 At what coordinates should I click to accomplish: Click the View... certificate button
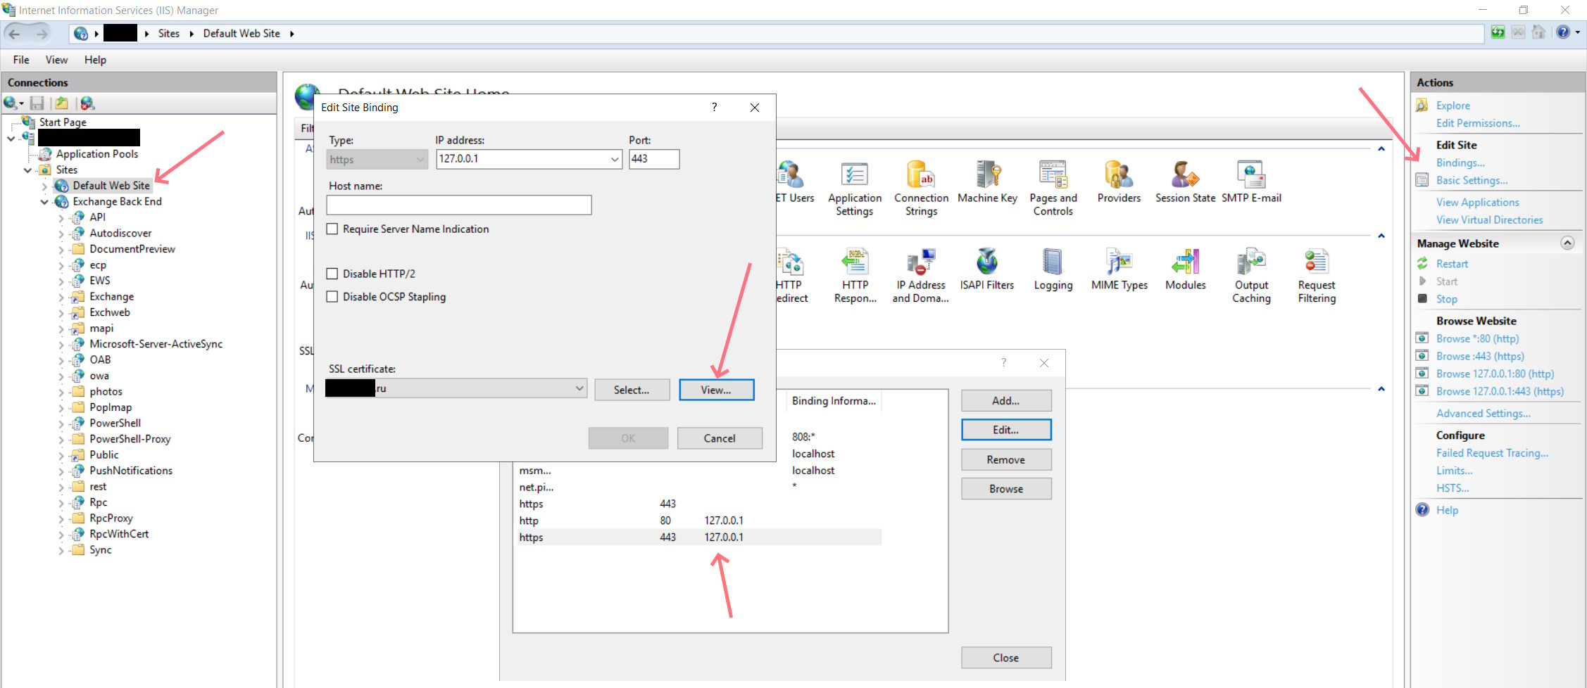(716, 390)
